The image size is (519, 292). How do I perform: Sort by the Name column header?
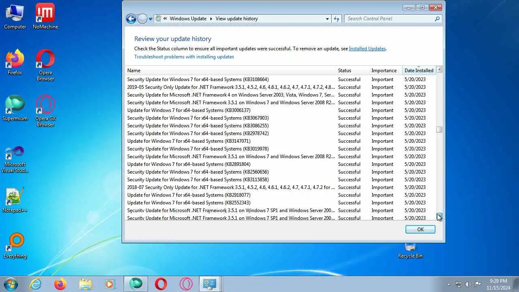230,70
